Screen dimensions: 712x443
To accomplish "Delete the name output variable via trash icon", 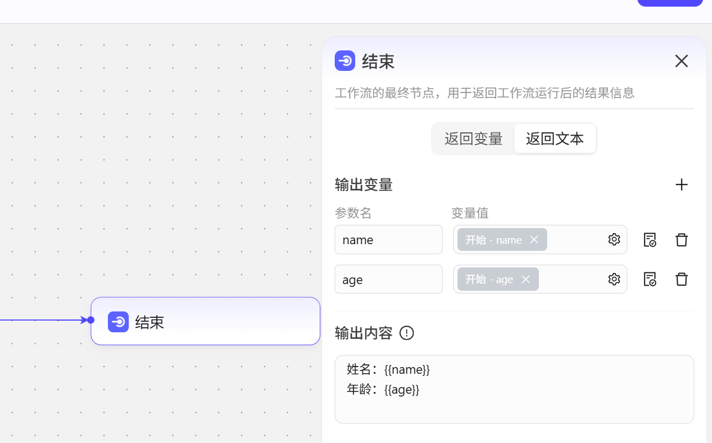I will coord(682,239).
